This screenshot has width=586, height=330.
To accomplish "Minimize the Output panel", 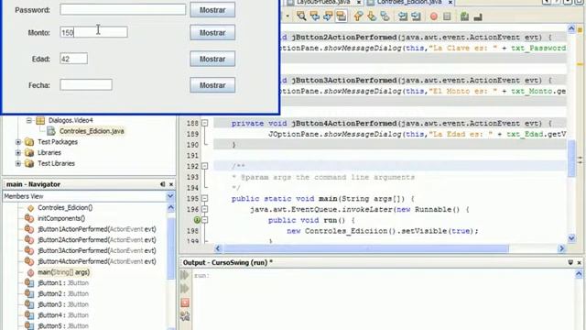I will tap(570, 263).
